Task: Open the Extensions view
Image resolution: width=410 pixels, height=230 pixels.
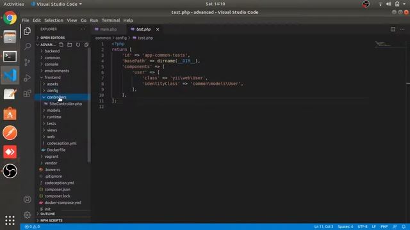Action: point(27,93)
